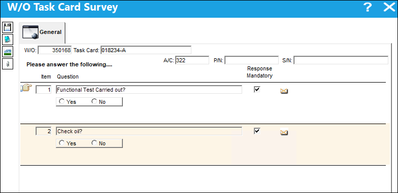Click the 'Response Mandatory' column header
Viewport: 398px width, 193px height.
(260, 72)
